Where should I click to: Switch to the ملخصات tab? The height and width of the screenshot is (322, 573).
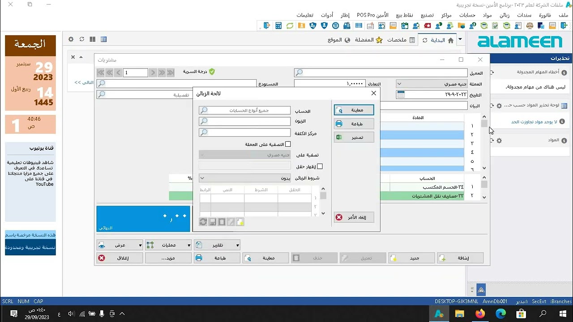[401, 40]
